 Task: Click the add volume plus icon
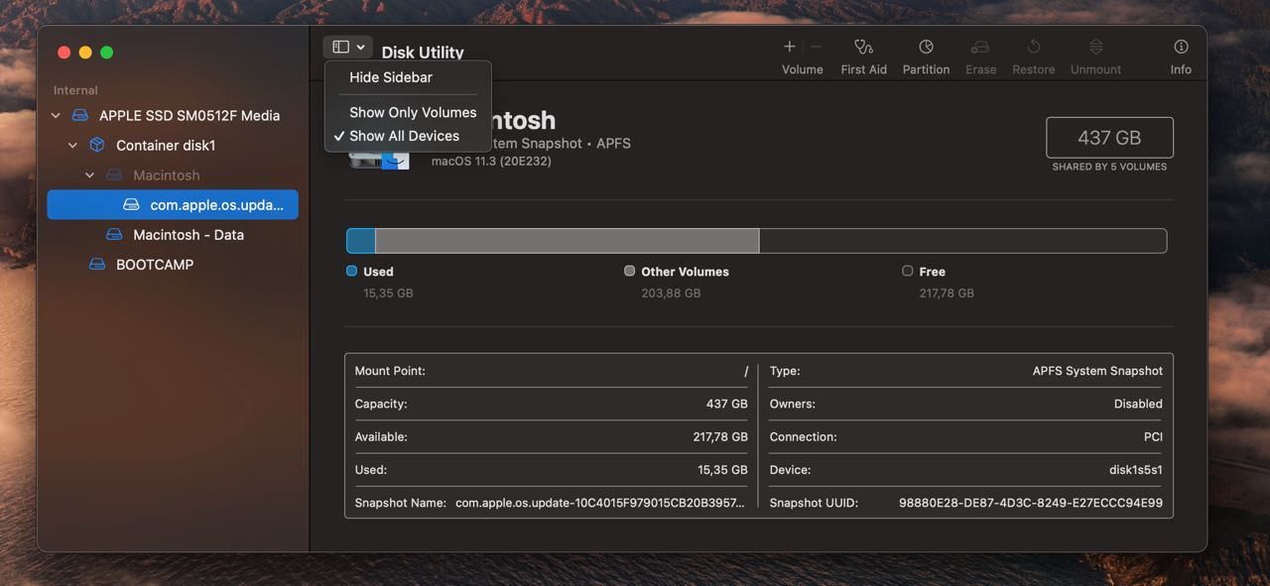(x=790, y=47)
